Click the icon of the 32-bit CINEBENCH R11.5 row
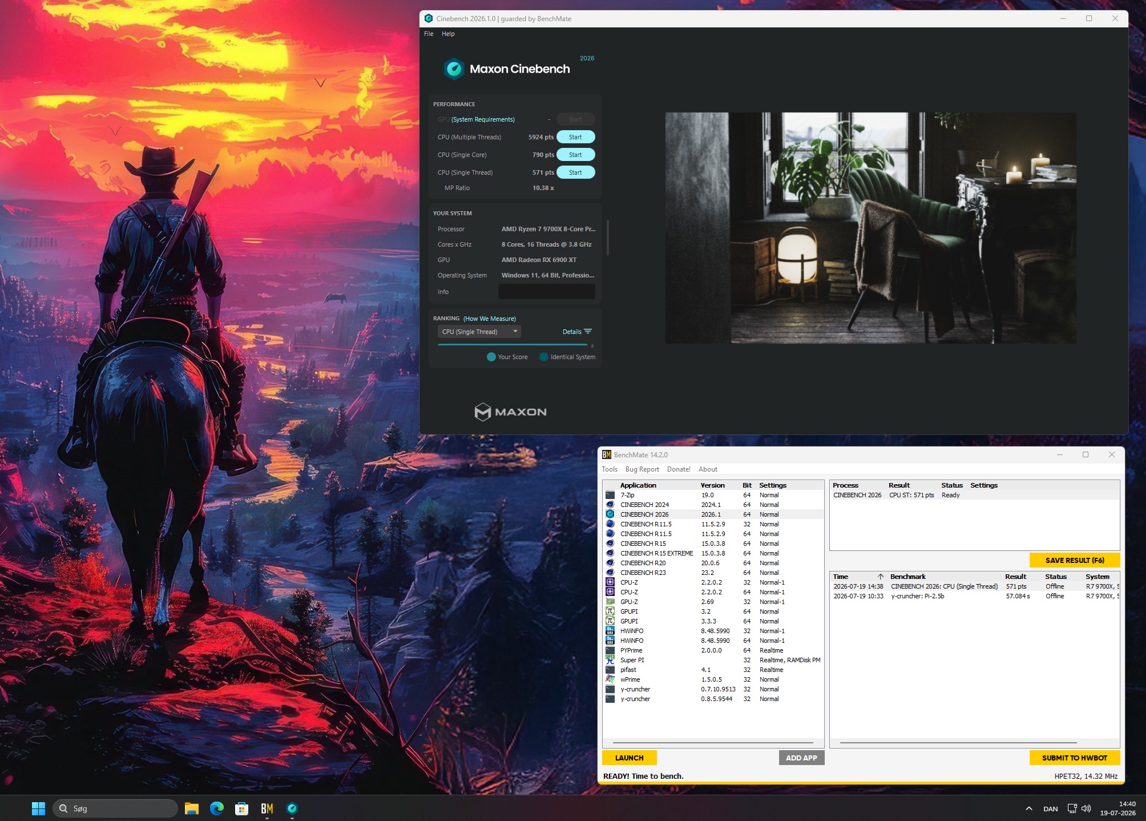 click(610, 524)
